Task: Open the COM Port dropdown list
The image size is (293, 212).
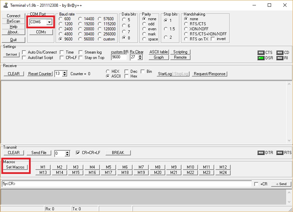Action: [50, 22]
